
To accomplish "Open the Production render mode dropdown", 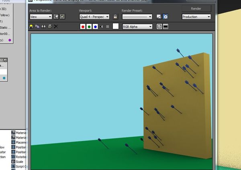I will [x=196, y=17].
